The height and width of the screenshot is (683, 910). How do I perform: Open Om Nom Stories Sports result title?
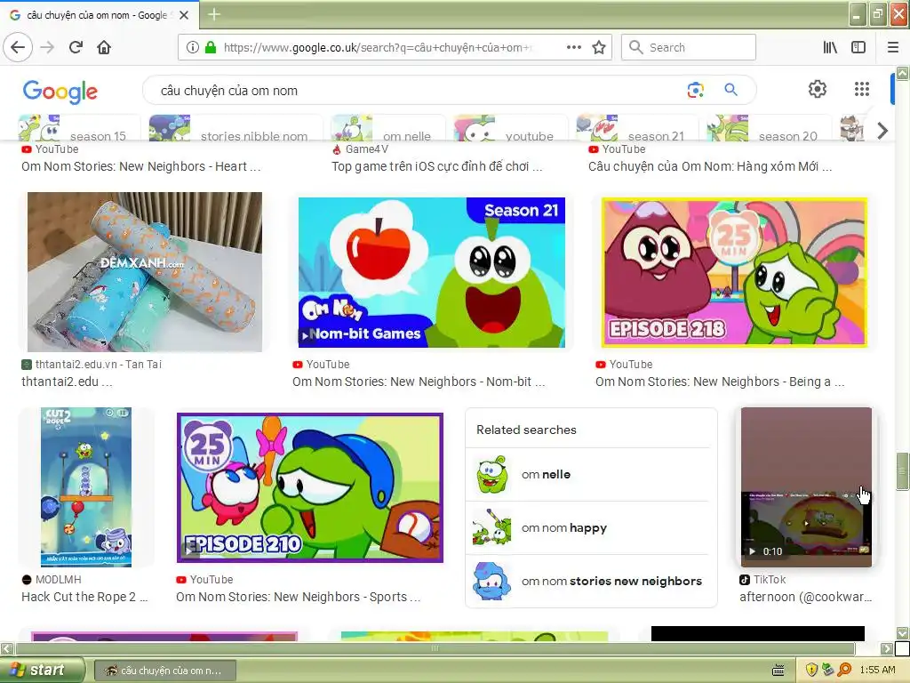click(x=299, y=597)
